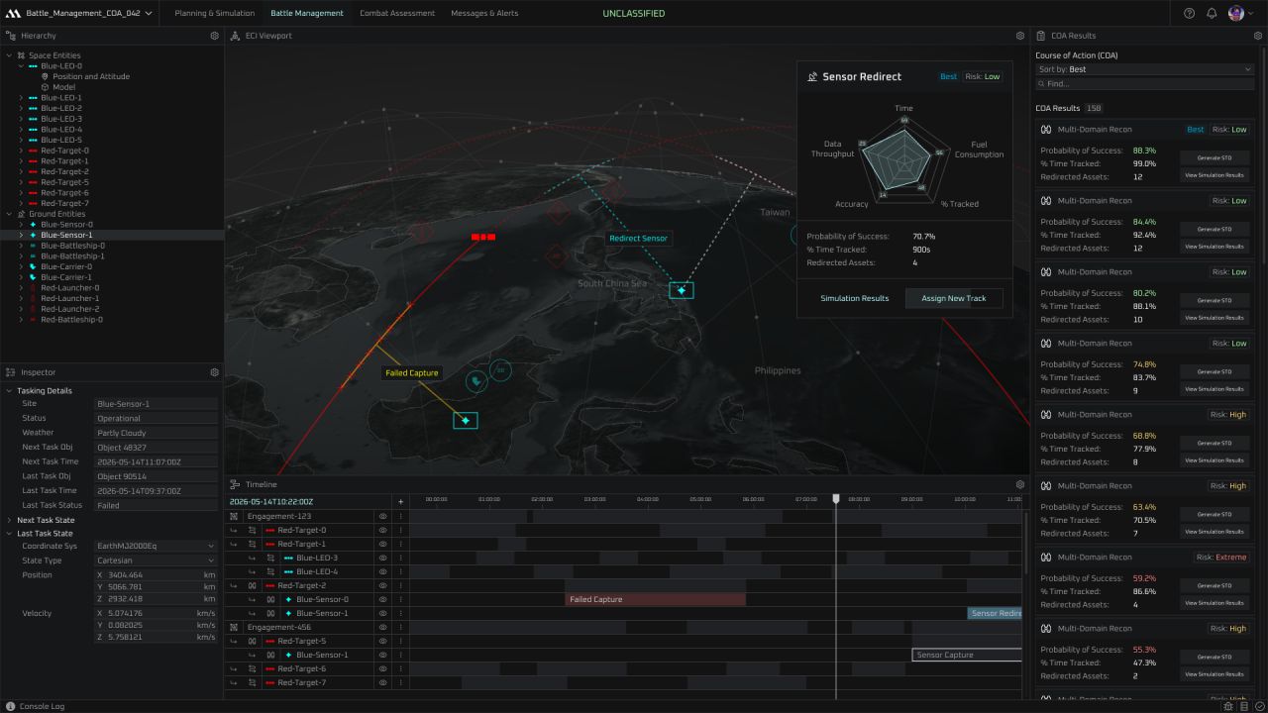Click the Sensor Redirect card header icon
Screen dimensions: 1268x713
tap(812, 76)
